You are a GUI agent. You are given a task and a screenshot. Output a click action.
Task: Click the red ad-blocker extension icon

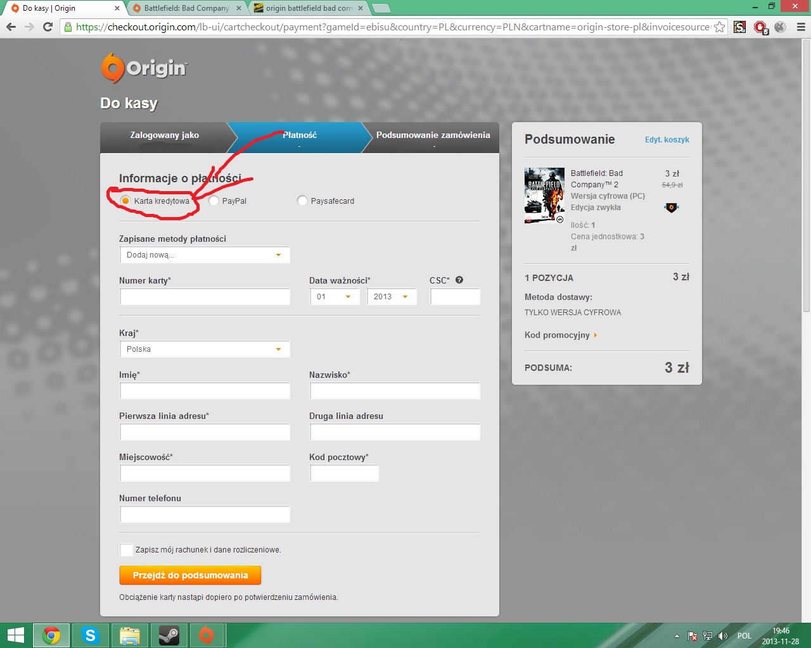pyautogui.click(x=760, y=27)
